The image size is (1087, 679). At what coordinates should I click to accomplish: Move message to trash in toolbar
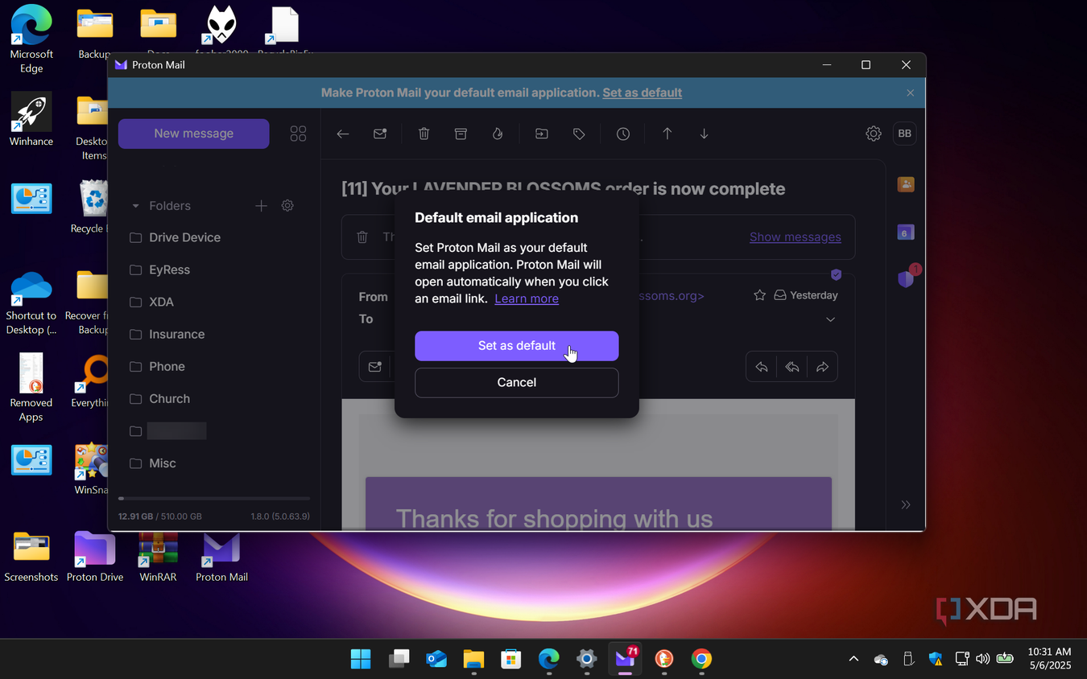424,134
